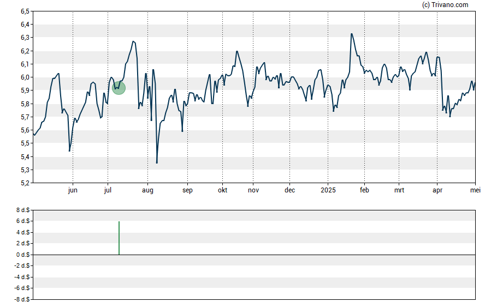Select the 'sep' month label
The image size is (485, 308).
(187, 190)
